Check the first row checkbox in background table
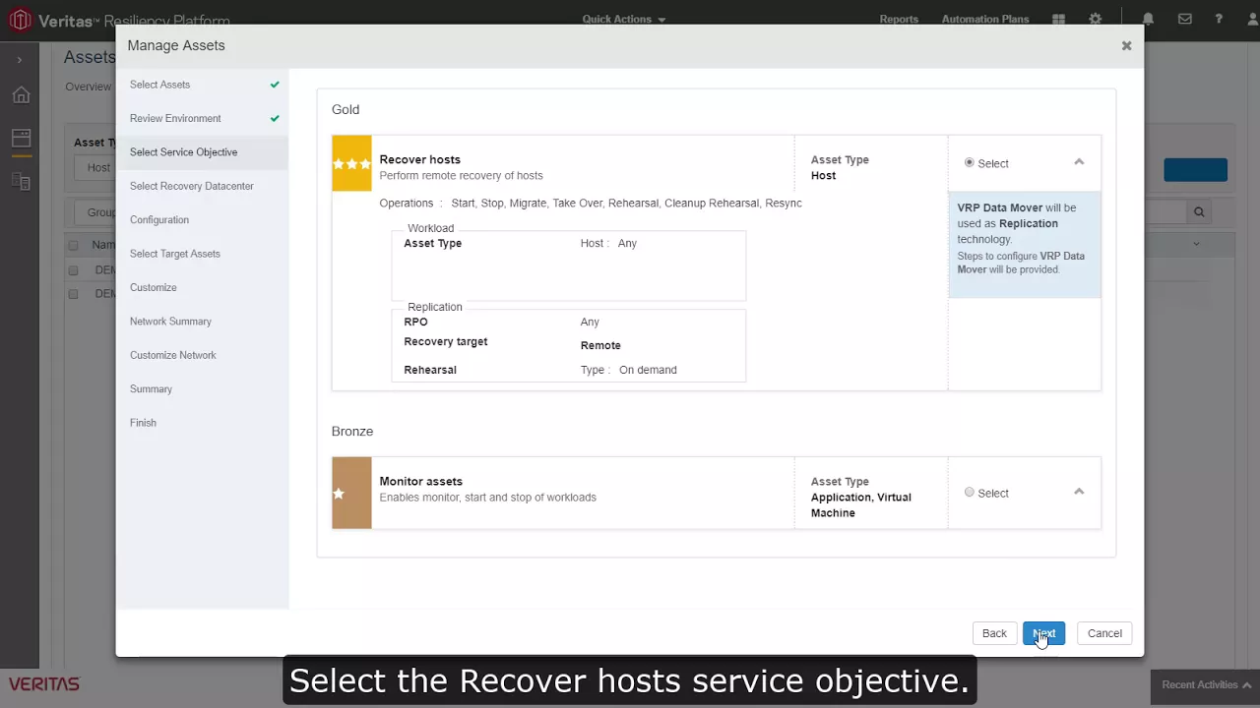Viewport: 1260px width, 708px height. [x=73, y=269]
